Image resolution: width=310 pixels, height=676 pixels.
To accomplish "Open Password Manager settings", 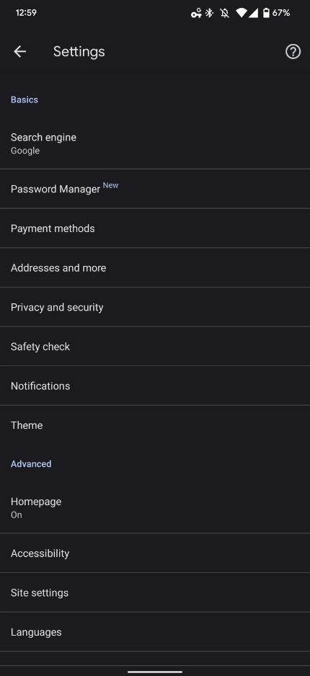I will pyautogui.click(x=155, y=189).
